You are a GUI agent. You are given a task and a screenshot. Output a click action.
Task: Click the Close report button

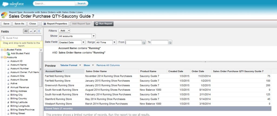pyautogui.click(x=32, y=24)
